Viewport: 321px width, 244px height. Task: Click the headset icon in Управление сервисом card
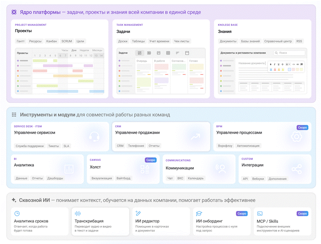click(x=95, y=136)
